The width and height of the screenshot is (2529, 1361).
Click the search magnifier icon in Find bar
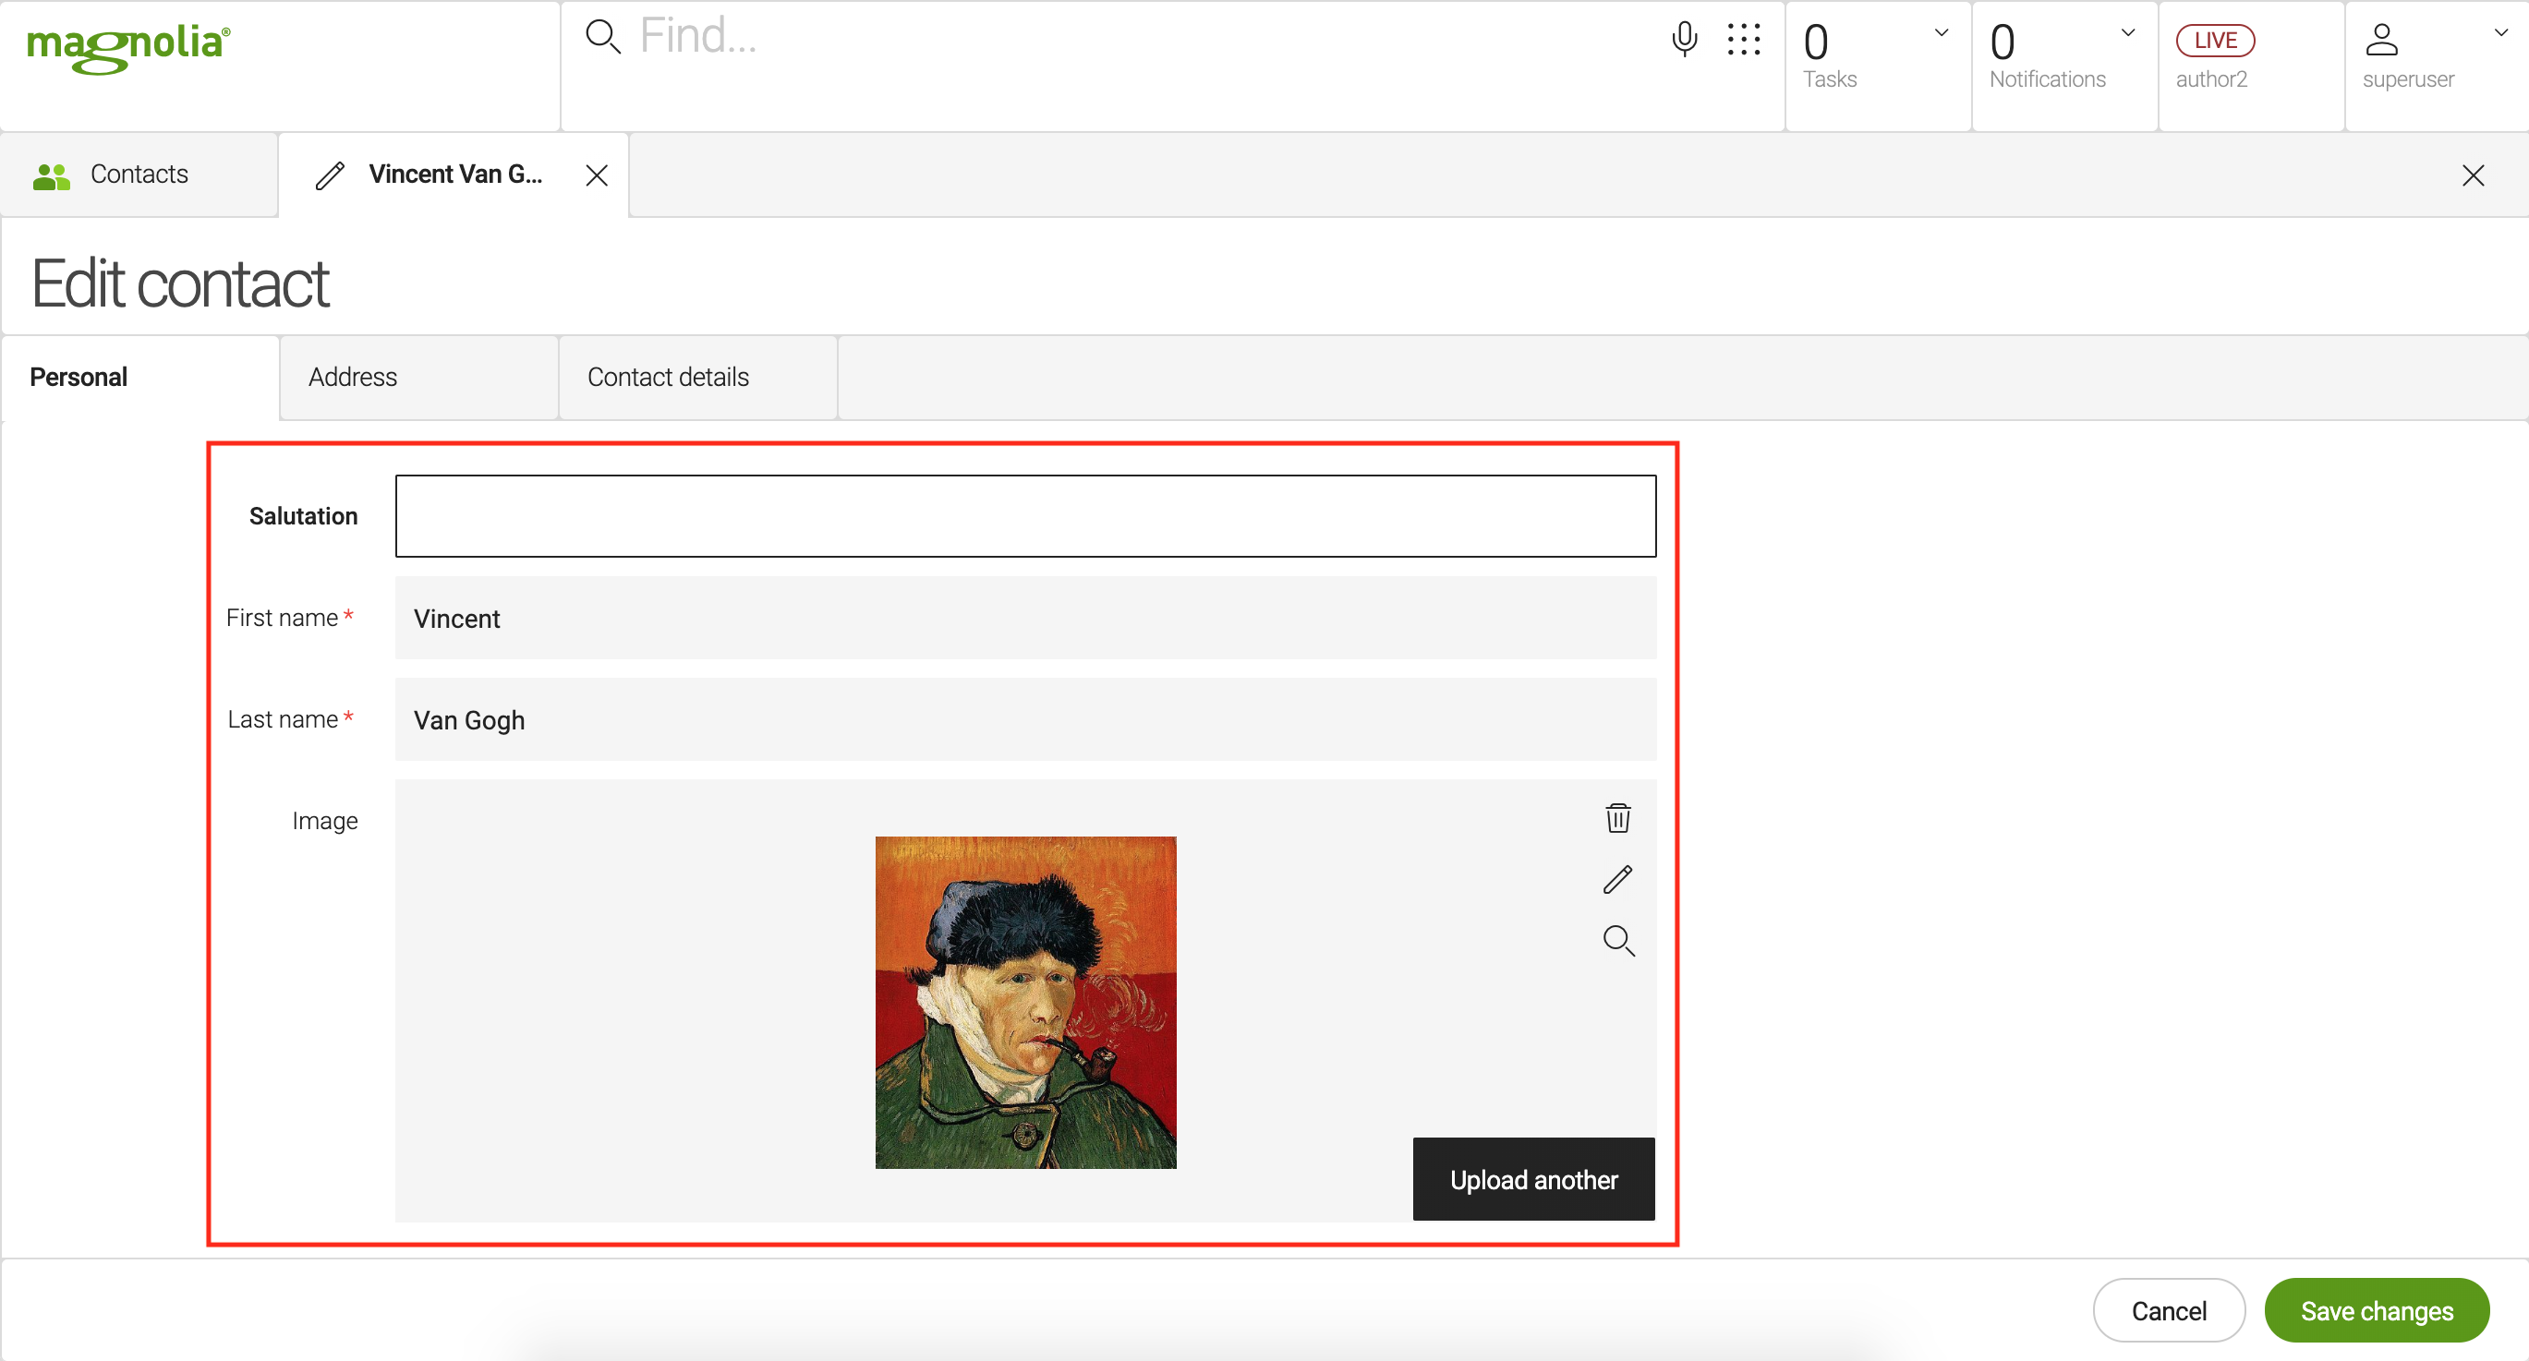point(602,37)
